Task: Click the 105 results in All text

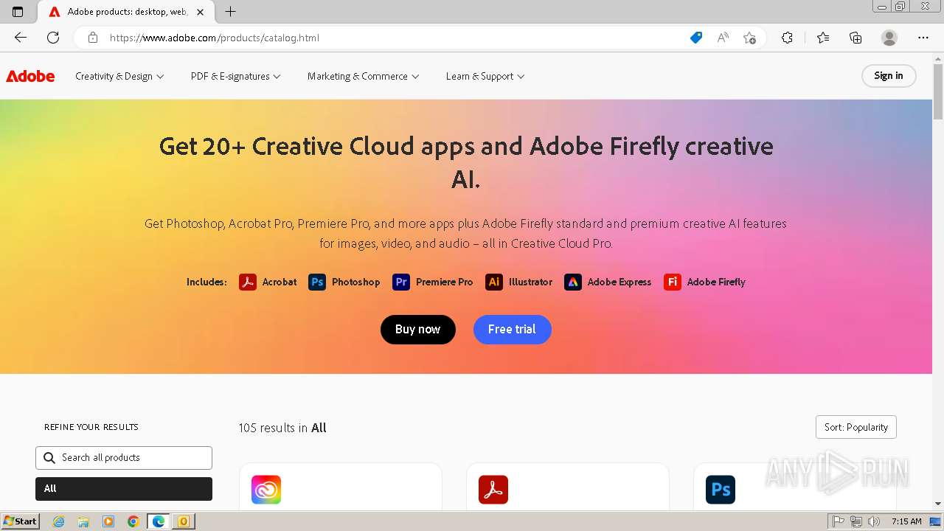Action: [282, 428]
